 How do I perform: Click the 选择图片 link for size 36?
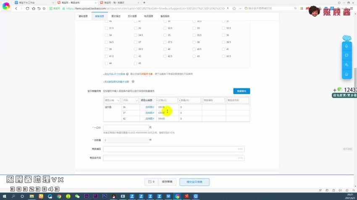[150, 107]
